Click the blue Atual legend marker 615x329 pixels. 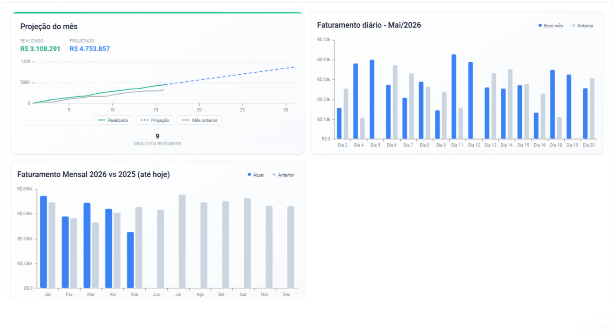[249, 175]
